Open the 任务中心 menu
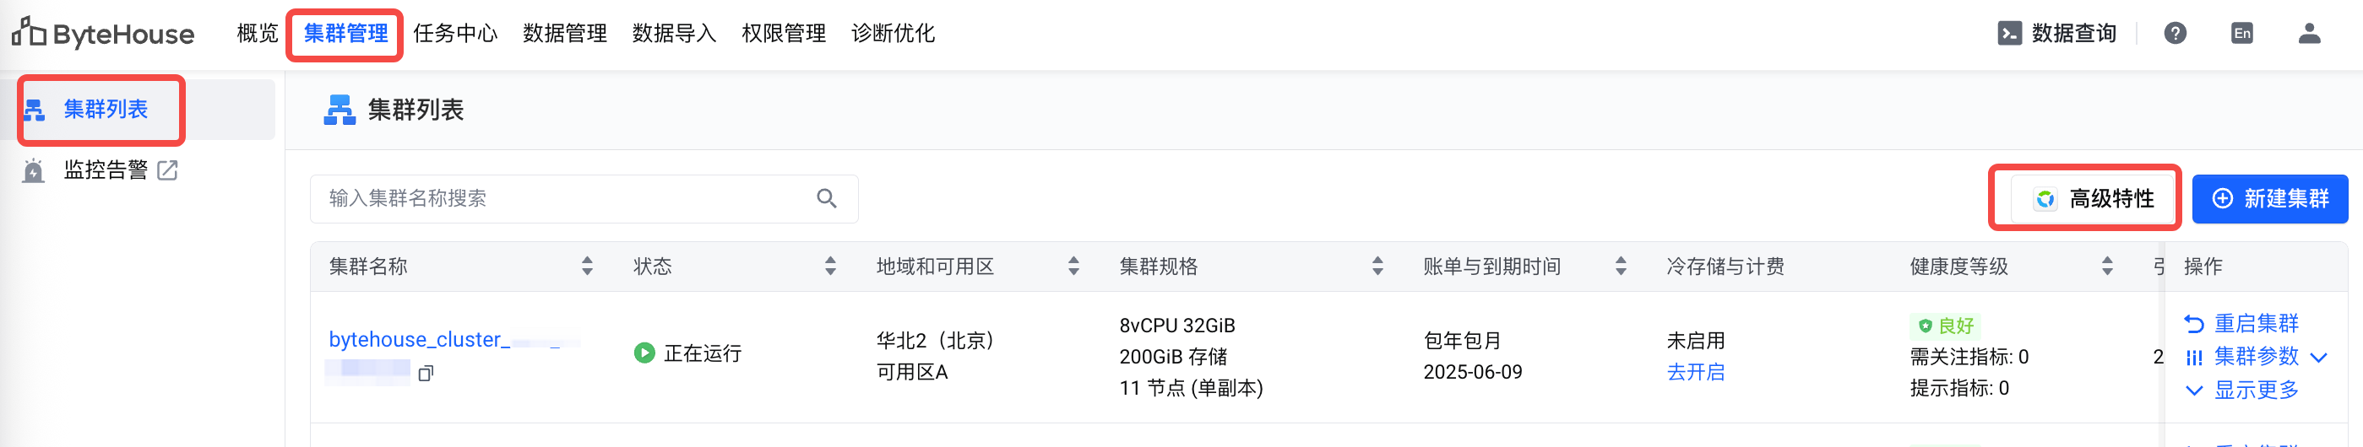 tap(455, 34)
